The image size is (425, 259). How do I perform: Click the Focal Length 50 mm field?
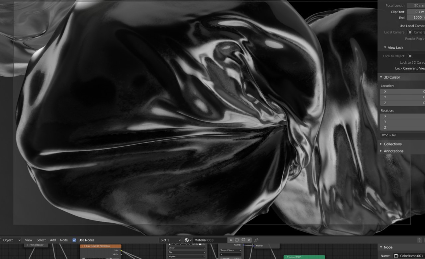[416, 6]
